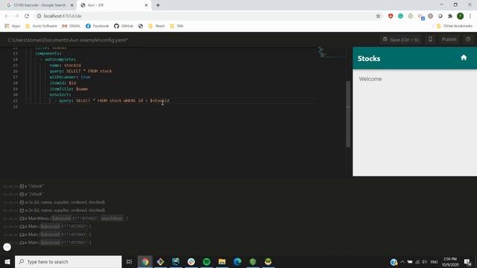Click the first "/stock" log entry
This screenshot has height=268, width=477.
tap(31, 186)
